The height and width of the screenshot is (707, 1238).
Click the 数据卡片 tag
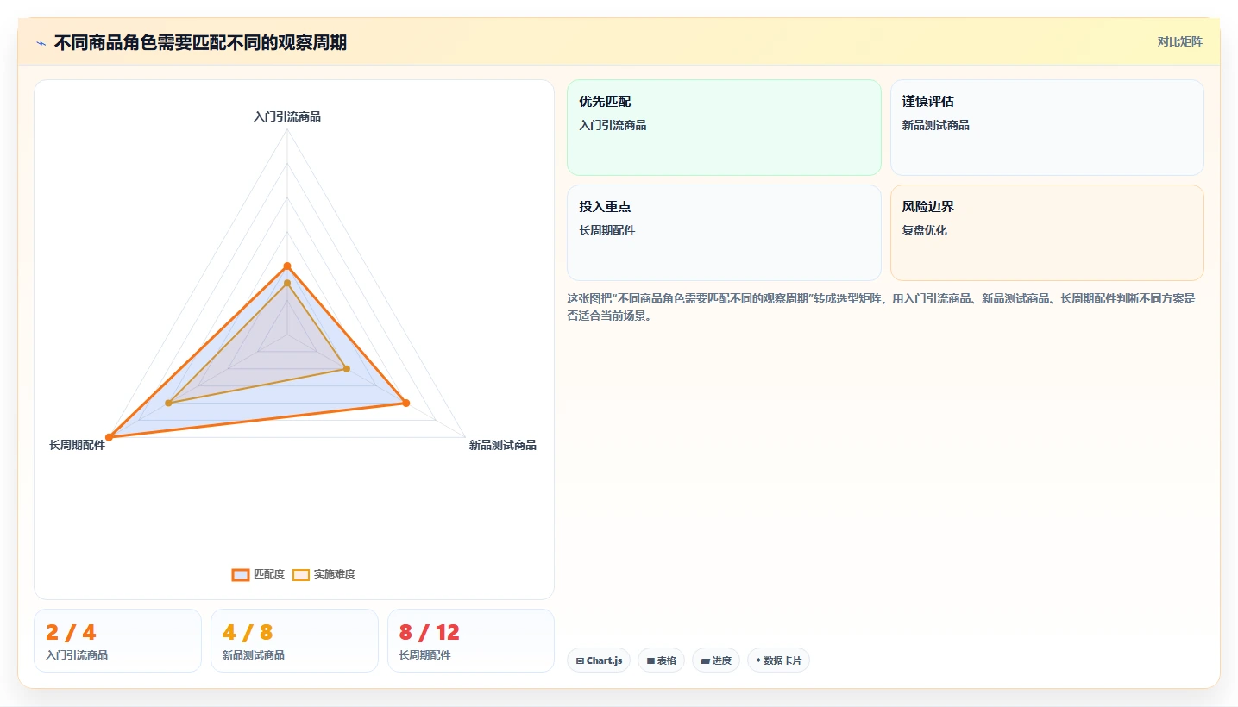778,660
